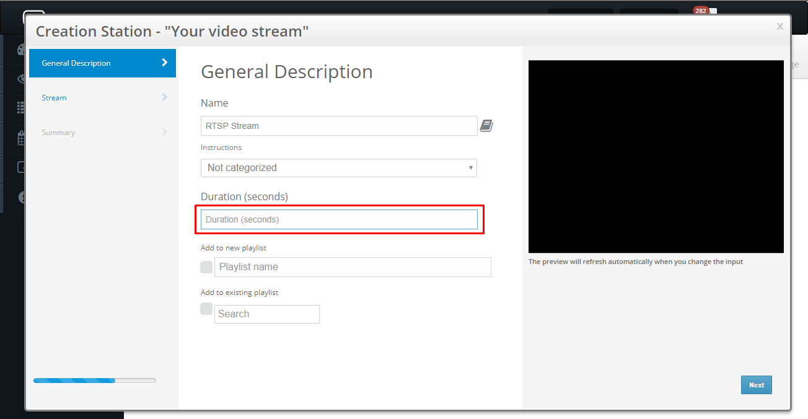Click the Playlist name input
The image size is (808, 419).
[x=353, y=267]
